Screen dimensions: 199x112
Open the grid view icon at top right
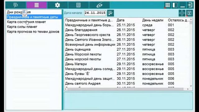(x=168, y=5)
